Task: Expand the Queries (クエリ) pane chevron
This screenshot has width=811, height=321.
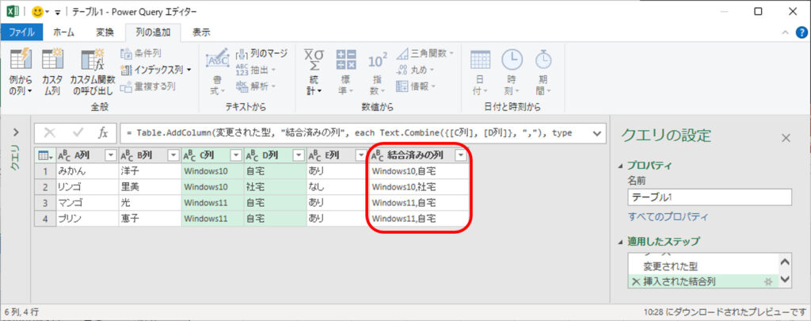Action: click(x=15, y=132)
